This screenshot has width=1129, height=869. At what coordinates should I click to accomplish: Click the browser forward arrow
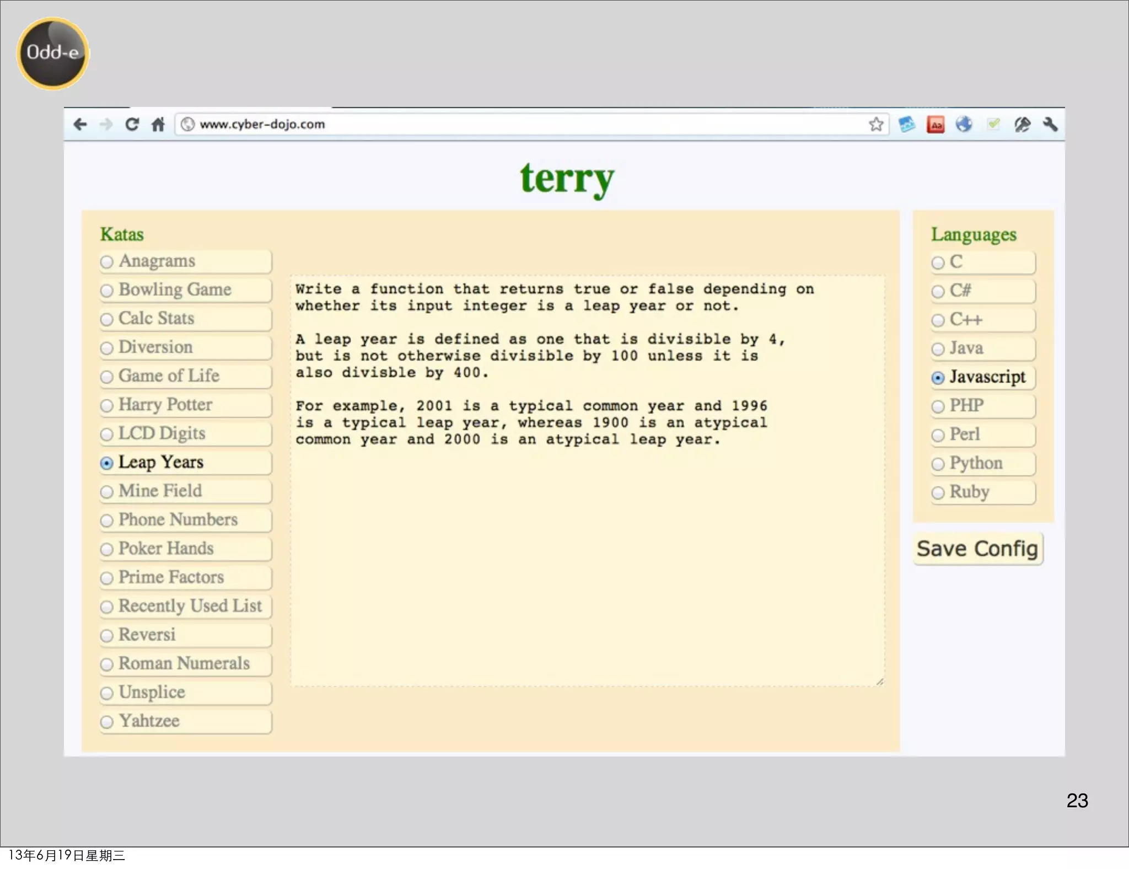point(106,124)
